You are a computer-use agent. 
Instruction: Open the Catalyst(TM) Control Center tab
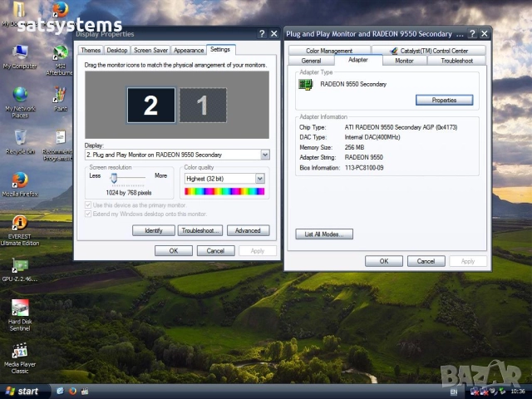(434, 51)
